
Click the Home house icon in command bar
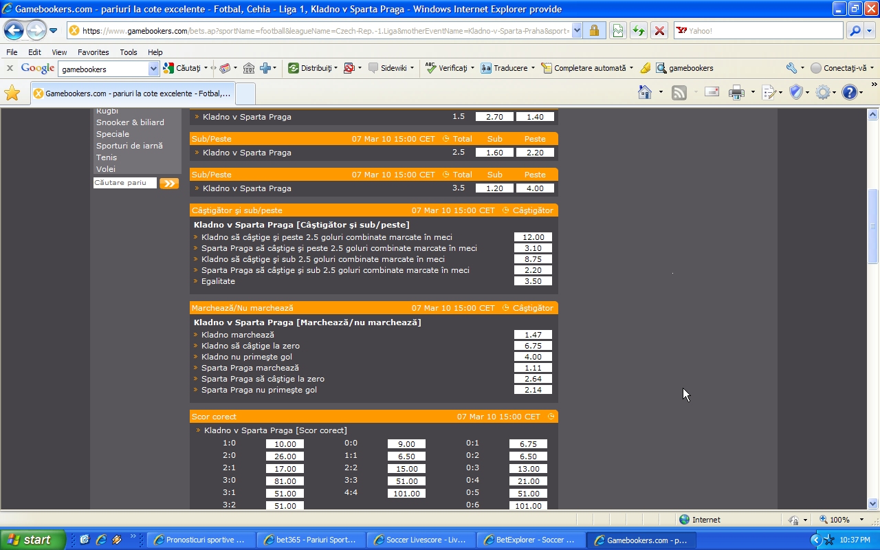pyautogui.click(x=645, y=92)
